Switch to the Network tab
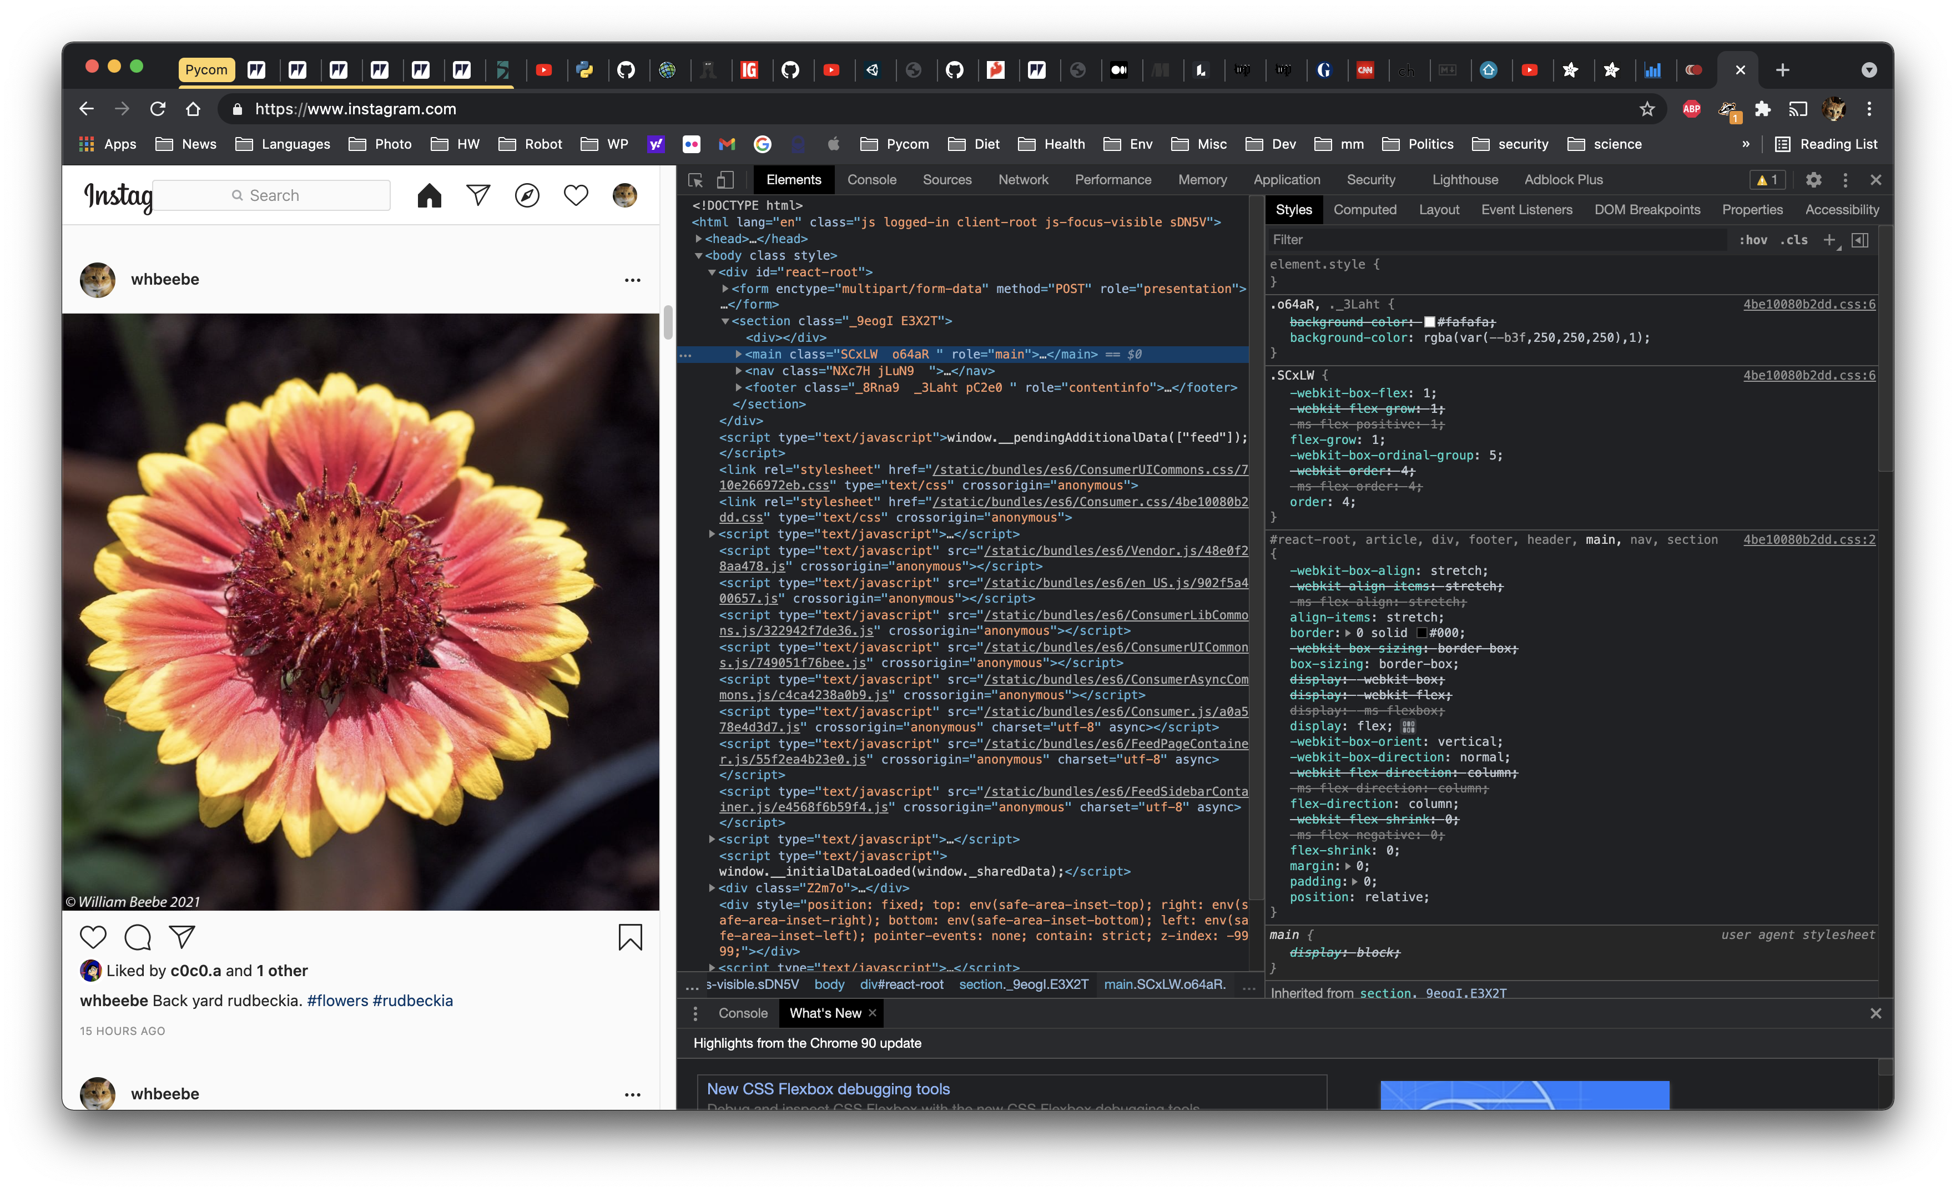Image resolution: width=1956 pixels, height=1192 pixels. pyautogui.click(x=1024, y=180)
